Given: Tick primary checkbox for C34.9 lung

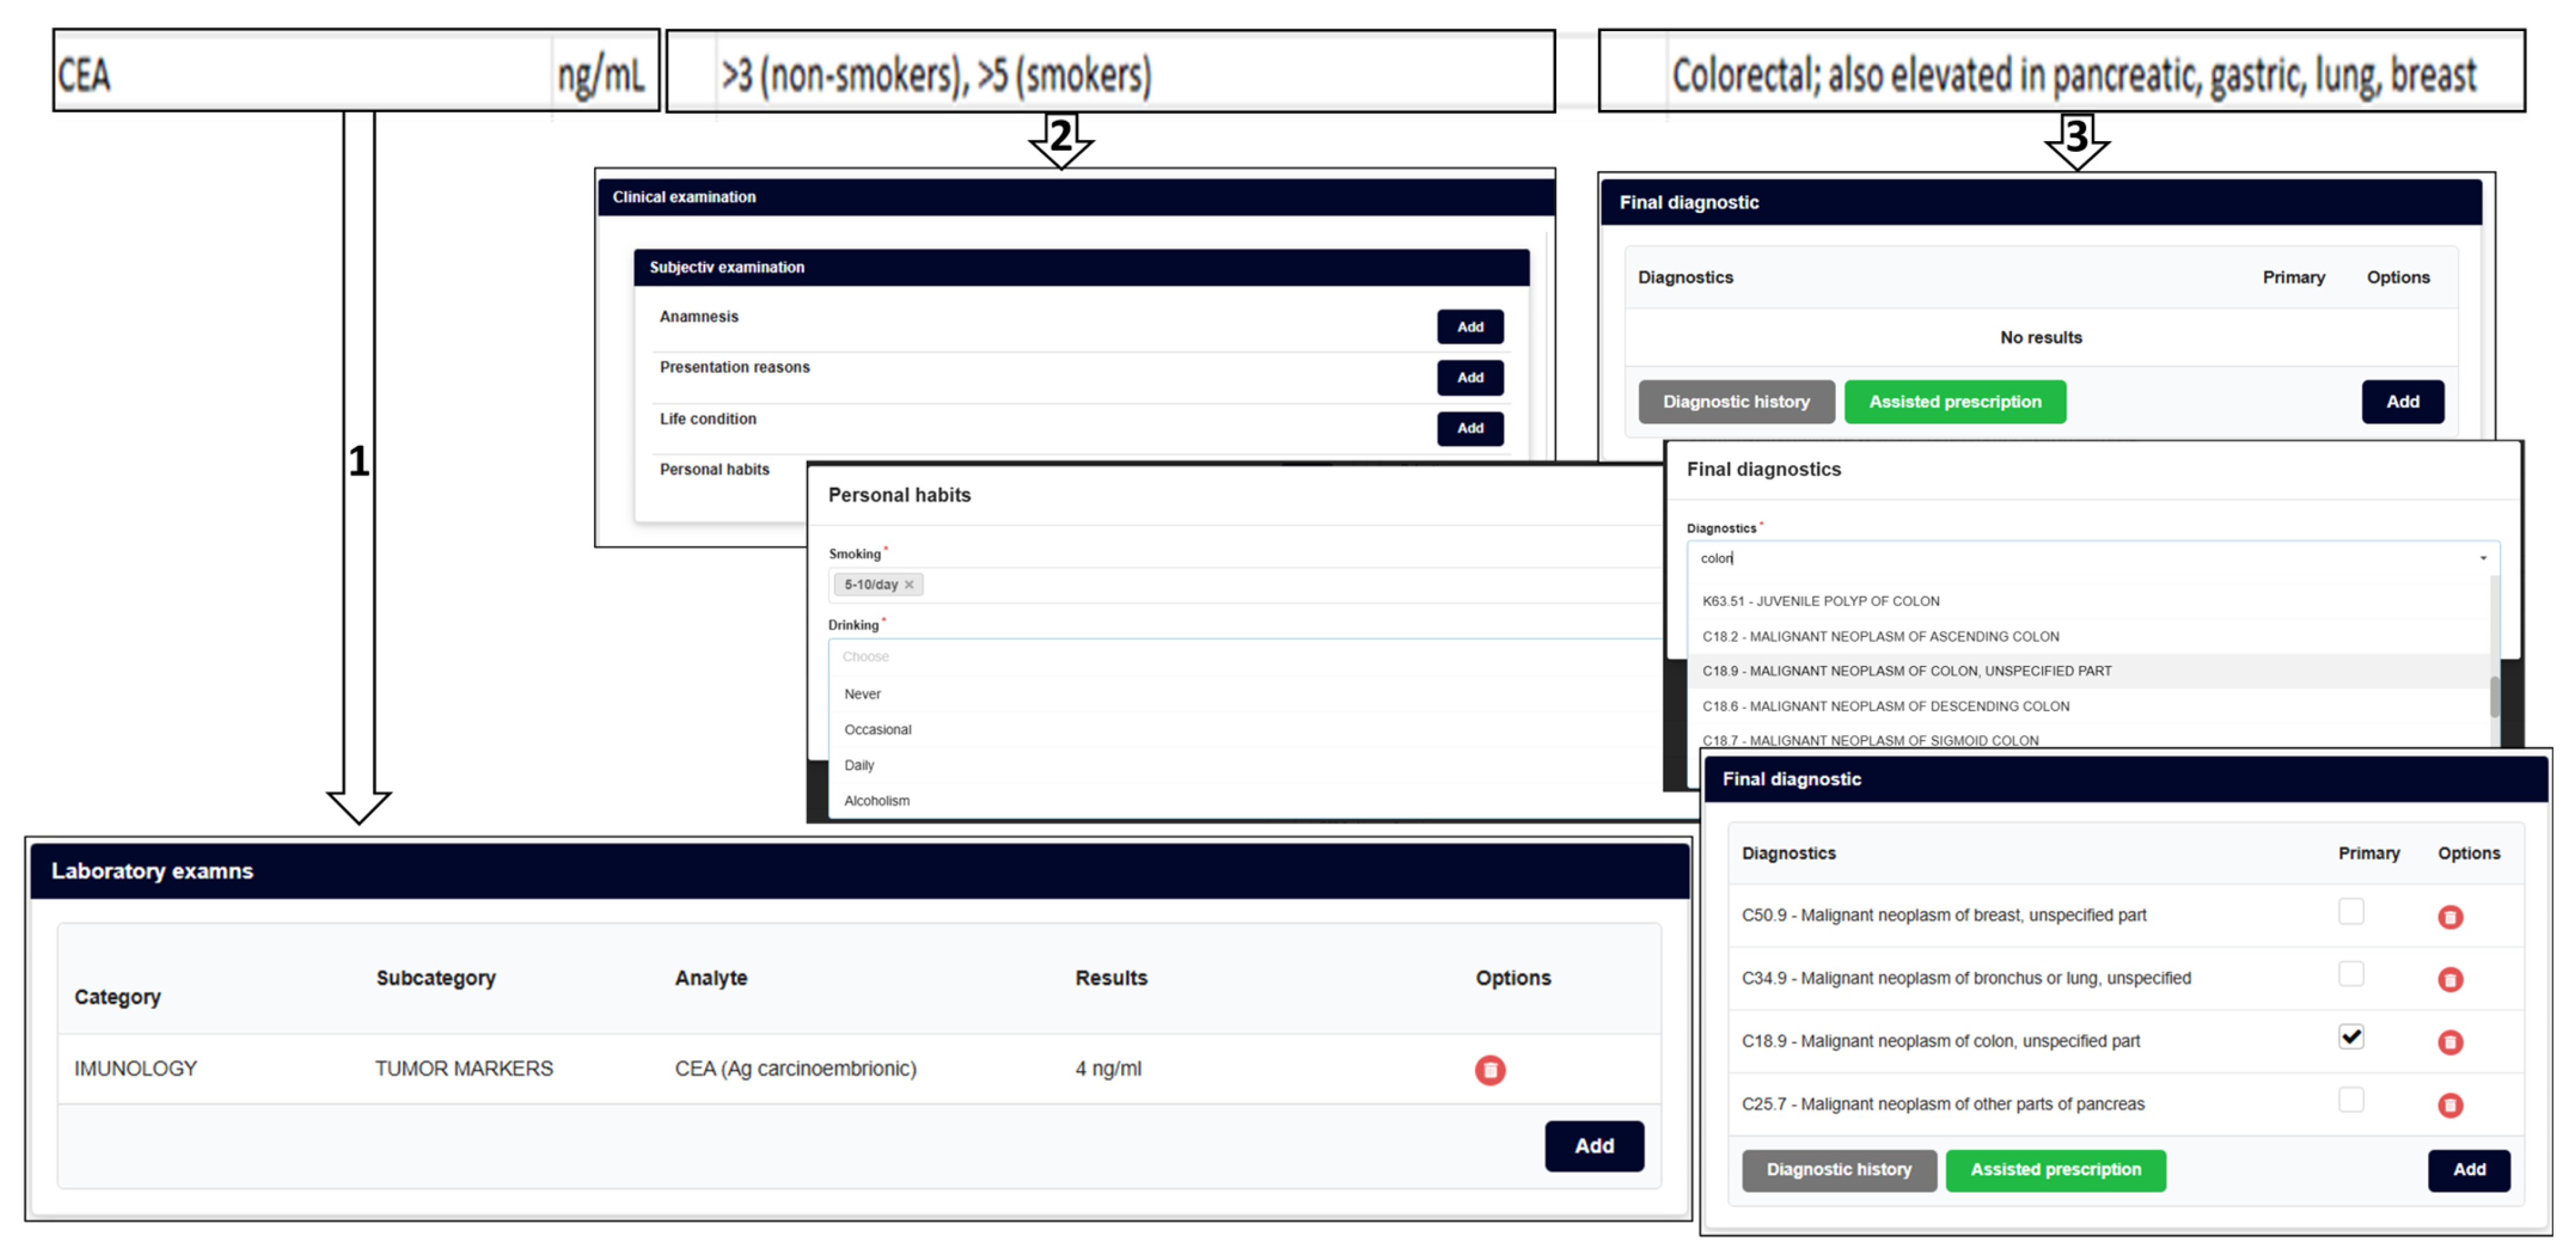Looking at the screenshot, I should (x=2351, y=975).
